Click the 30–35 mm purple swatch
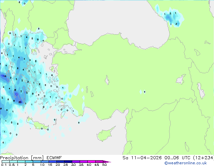Screen dimensions: 214x166 pyautogui.click(x=76, y=162)
